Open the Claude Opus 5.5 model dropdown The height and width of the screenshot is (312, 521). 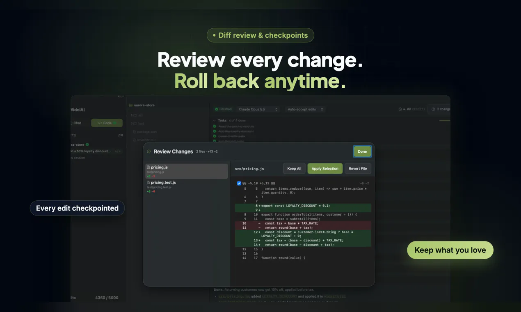[x=258, y=109]
